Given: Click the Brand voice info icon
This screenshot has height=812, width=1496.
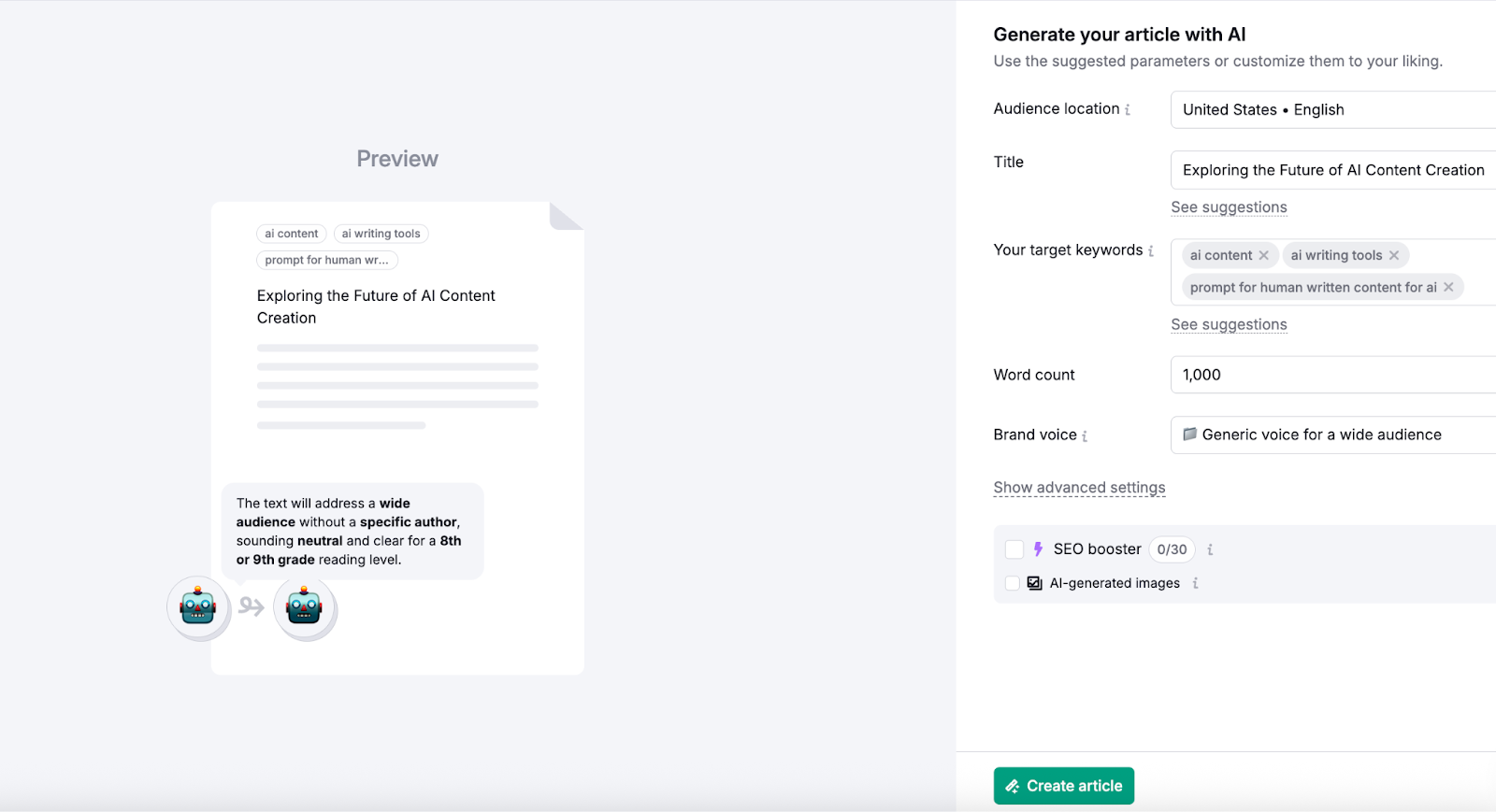Looking at the screenshot, I should pyautogui.click(x=1085, y=436).
